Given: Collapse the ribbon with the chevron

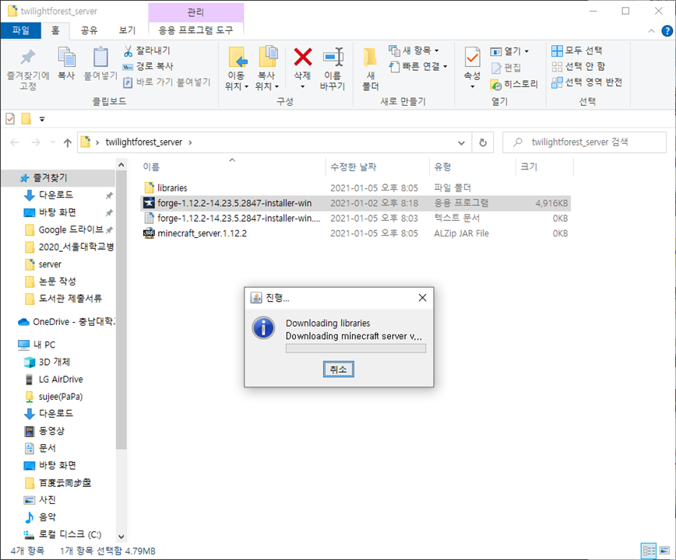Looking at the screenshot, I should coord(651,31).
